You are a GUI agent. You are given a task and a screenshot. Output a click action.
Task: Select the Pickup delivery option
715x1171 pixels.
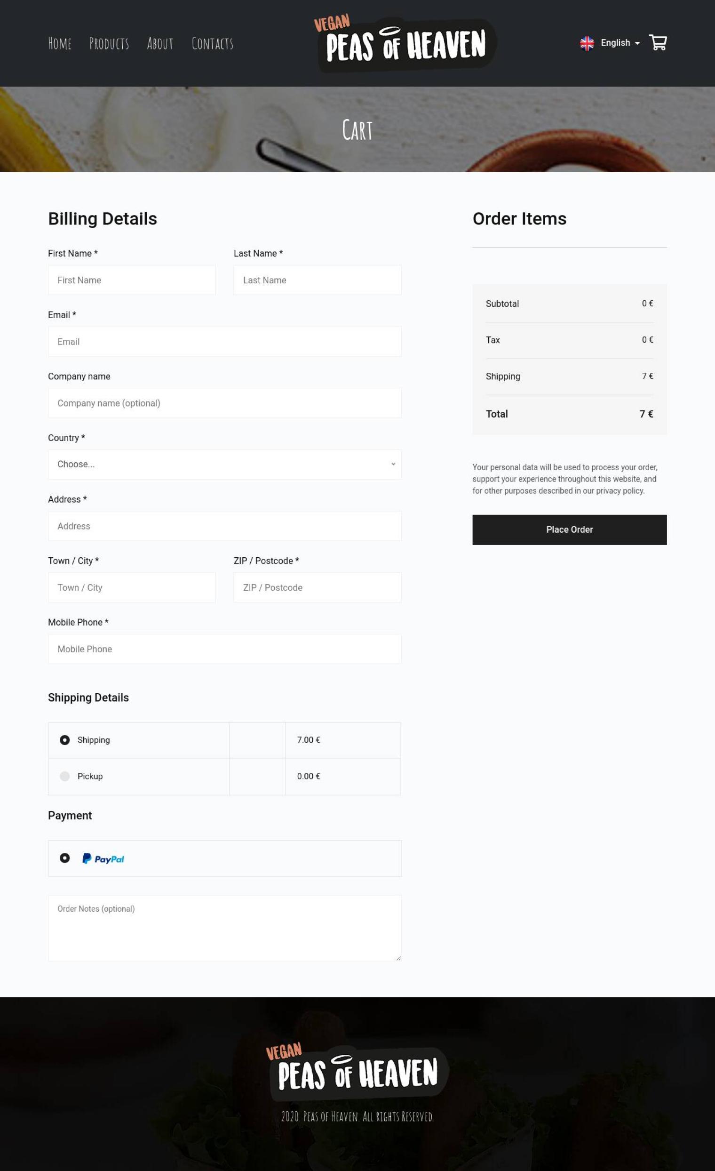tap(64, 776)
